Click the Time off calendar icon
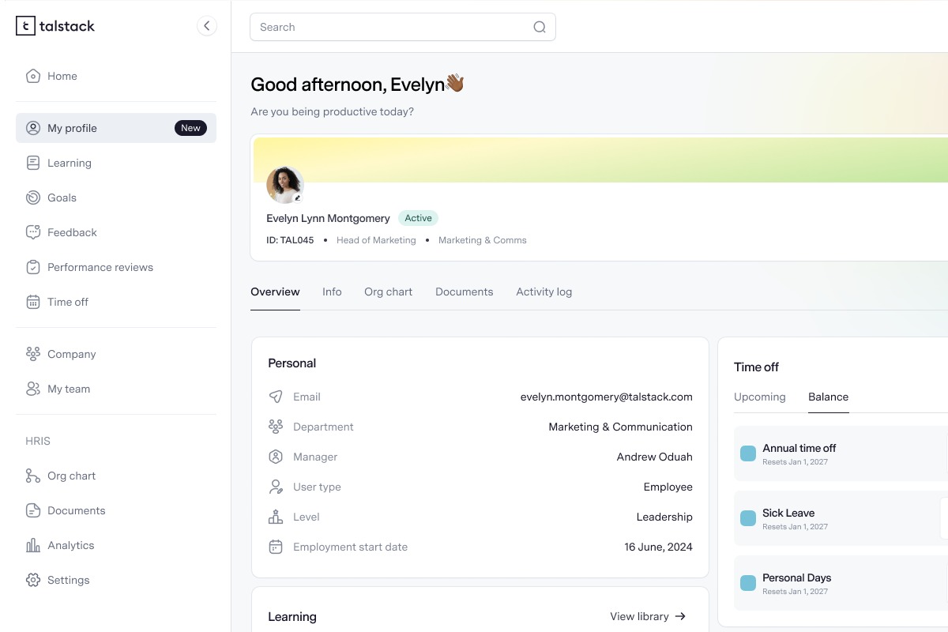This screenshot has width=948, height=632. coord(33,302)
